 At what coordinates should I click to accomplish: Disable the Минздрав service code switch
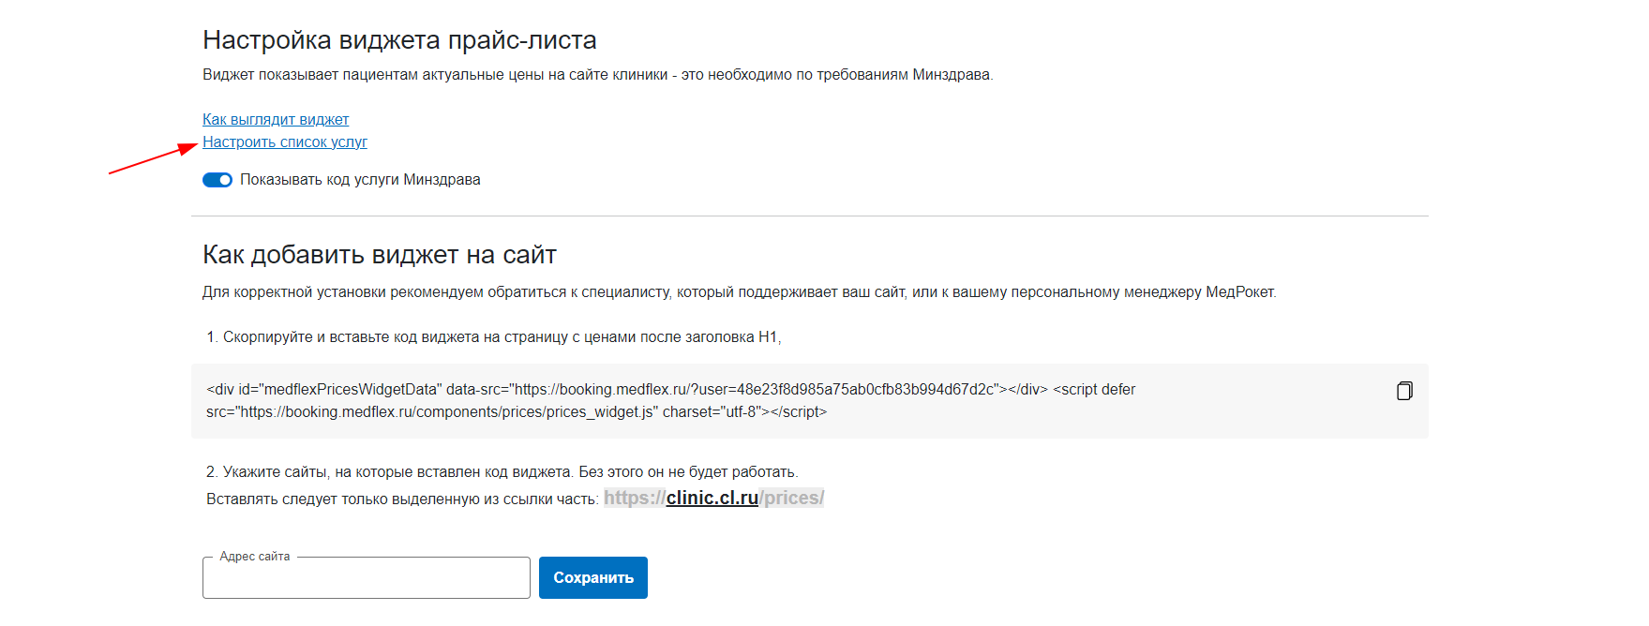[217, 180]
